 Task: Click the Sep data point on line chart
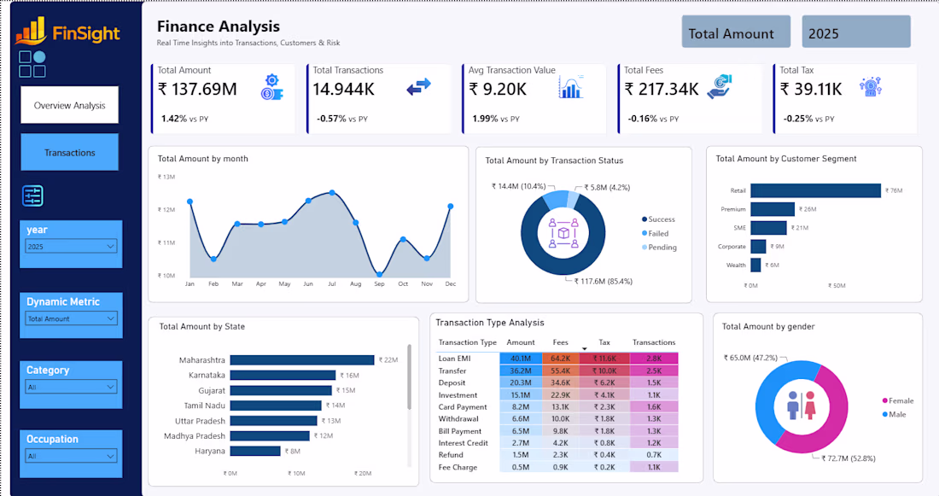click(x=379, y=275)
